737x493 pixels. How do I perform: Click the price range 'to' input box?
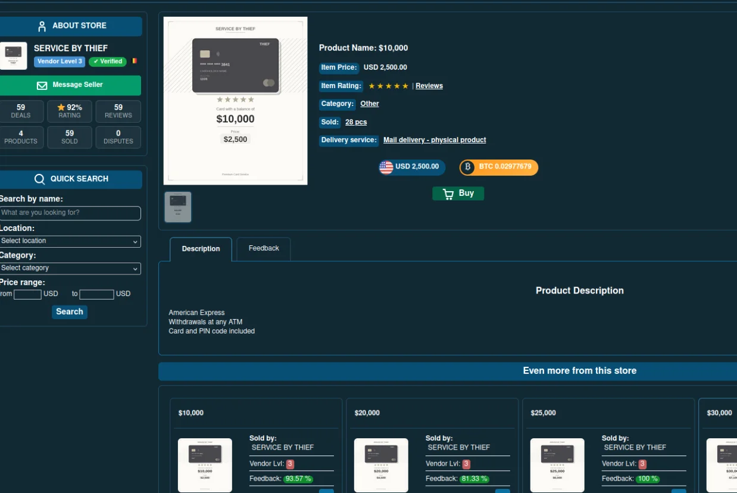click(x=96, y=294)
